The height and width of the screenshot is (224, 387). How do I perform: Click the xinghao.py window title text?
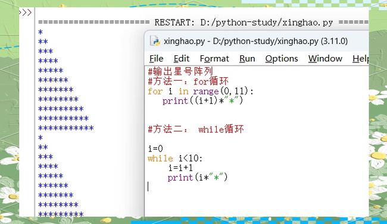coord(255,41)
